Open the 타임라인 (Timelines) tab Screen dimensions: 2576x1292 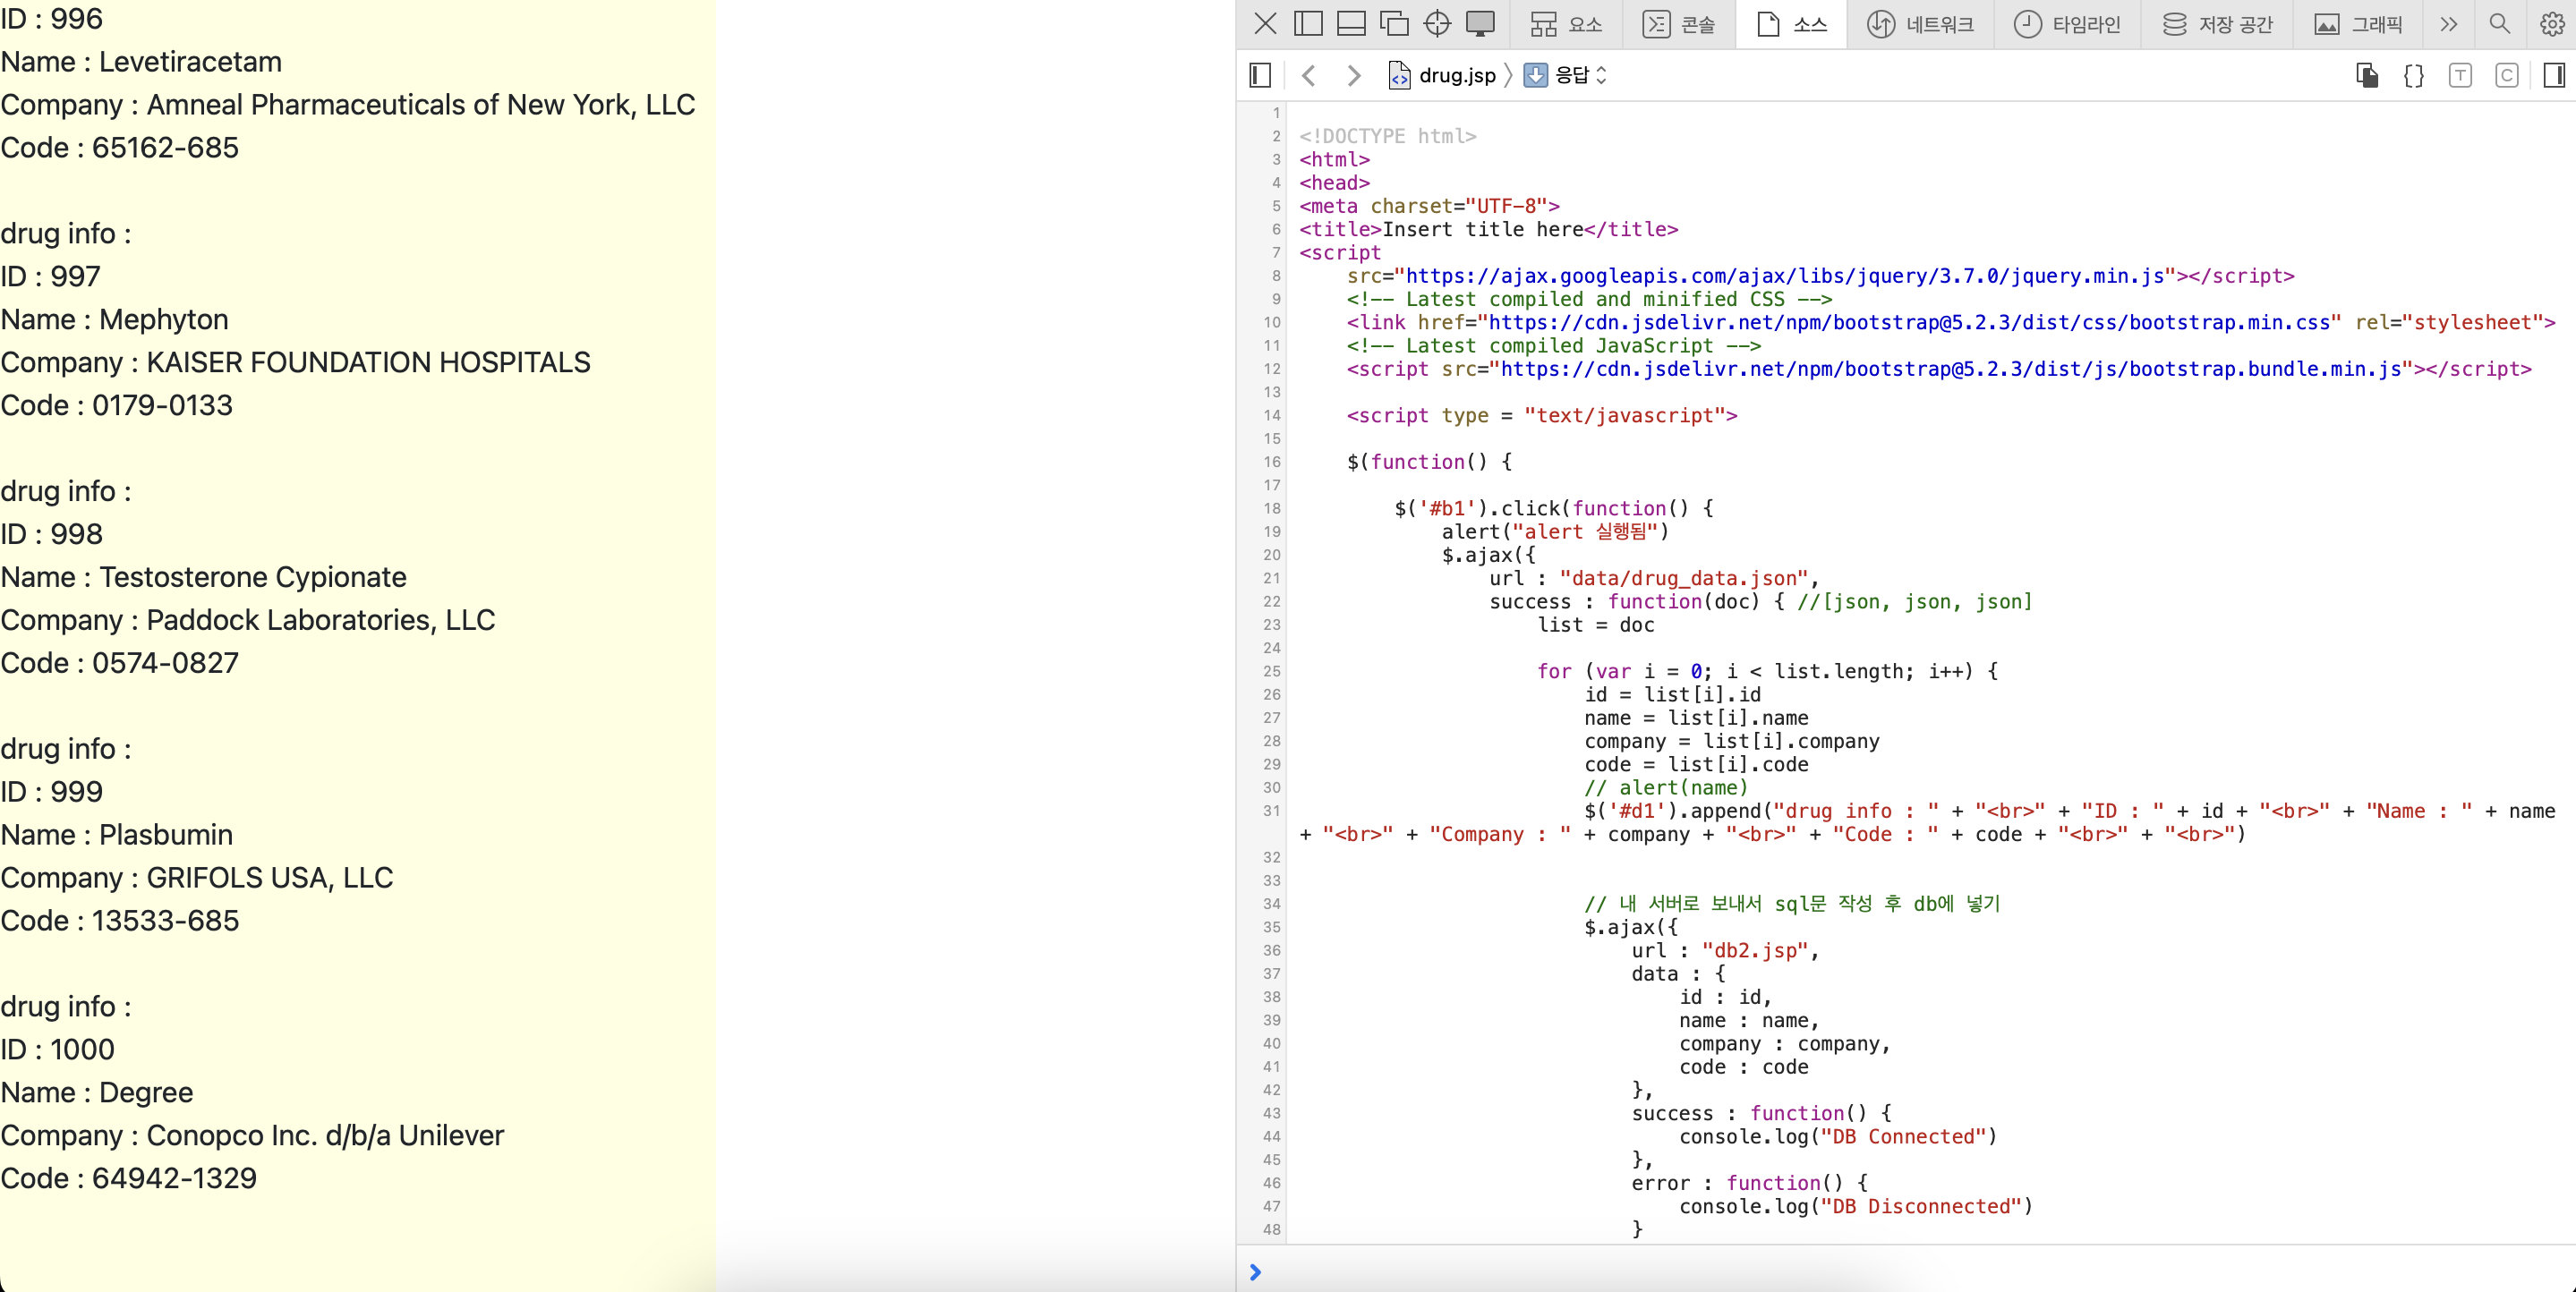(2067, 24)
